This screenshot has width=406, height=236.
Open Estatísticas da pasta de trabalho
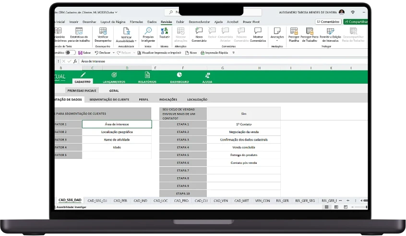(79, 34)
